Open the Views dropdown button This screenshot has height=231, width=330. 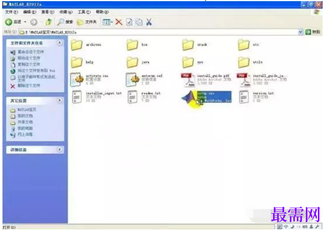[x=107, y=22]
